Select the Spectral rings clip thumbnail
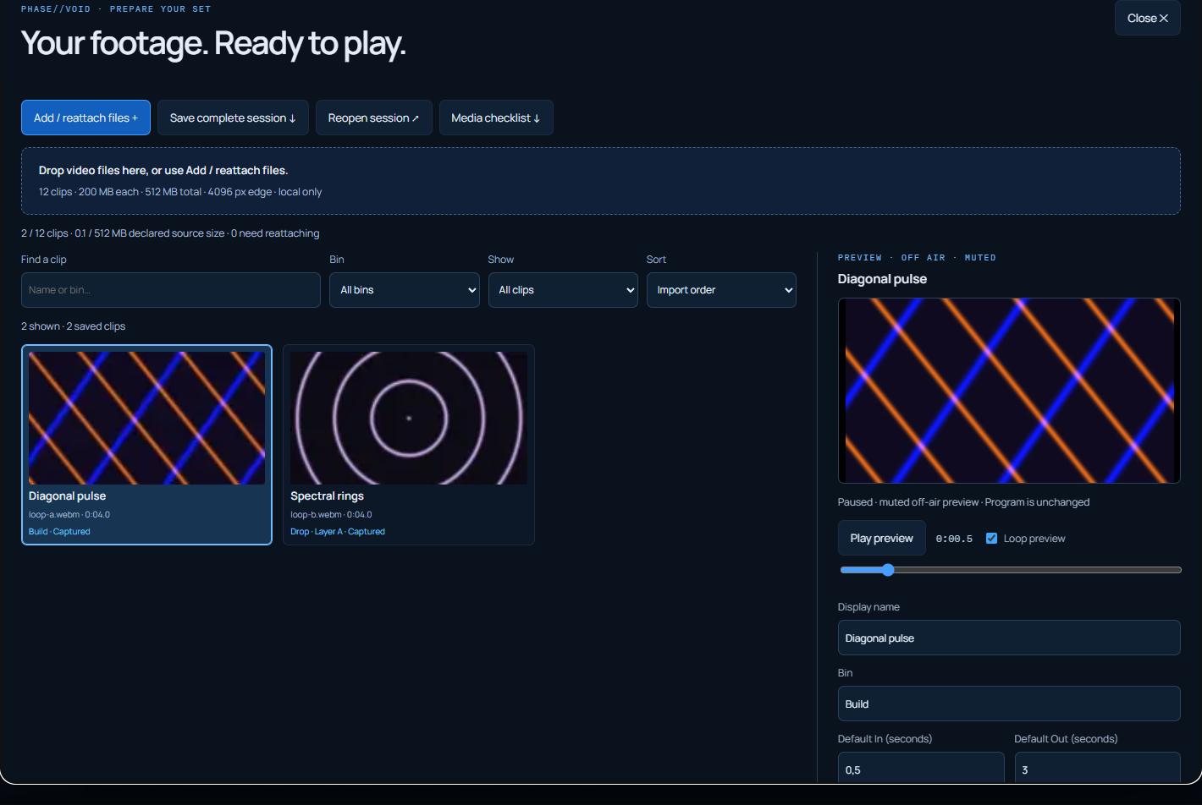 click(x=409, y=418)
